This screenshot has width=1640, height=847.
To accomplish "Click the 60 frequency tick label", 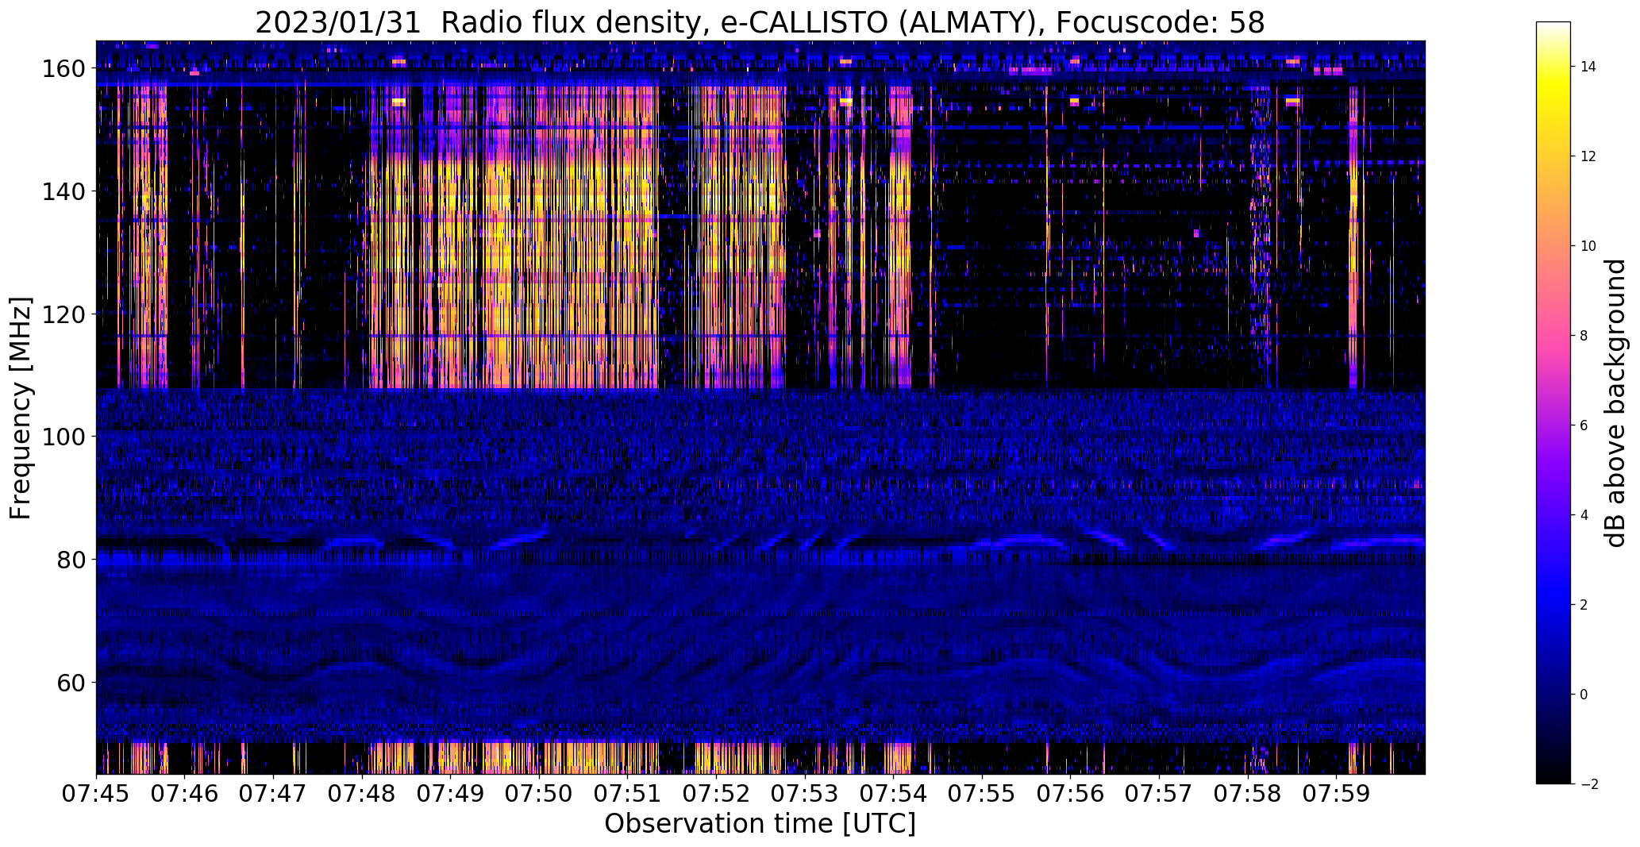I will pos(71,682).
